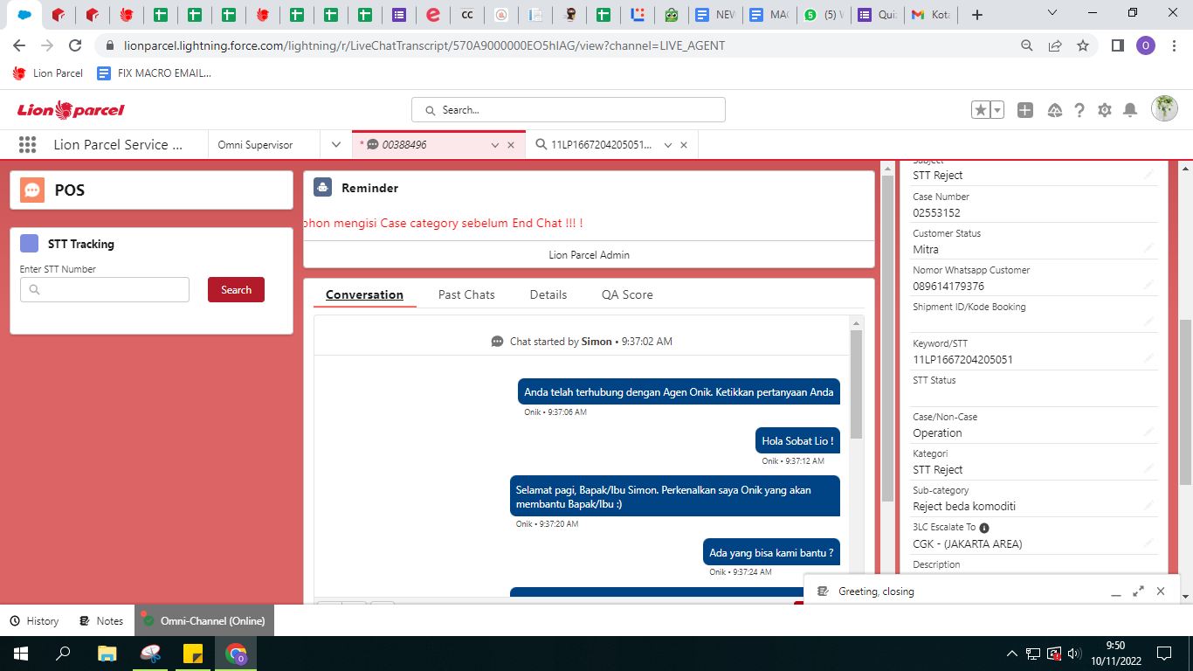Screen dimensions: 1193x671
Task: Click the Case Number value 02553152
Action: point(936,212)
